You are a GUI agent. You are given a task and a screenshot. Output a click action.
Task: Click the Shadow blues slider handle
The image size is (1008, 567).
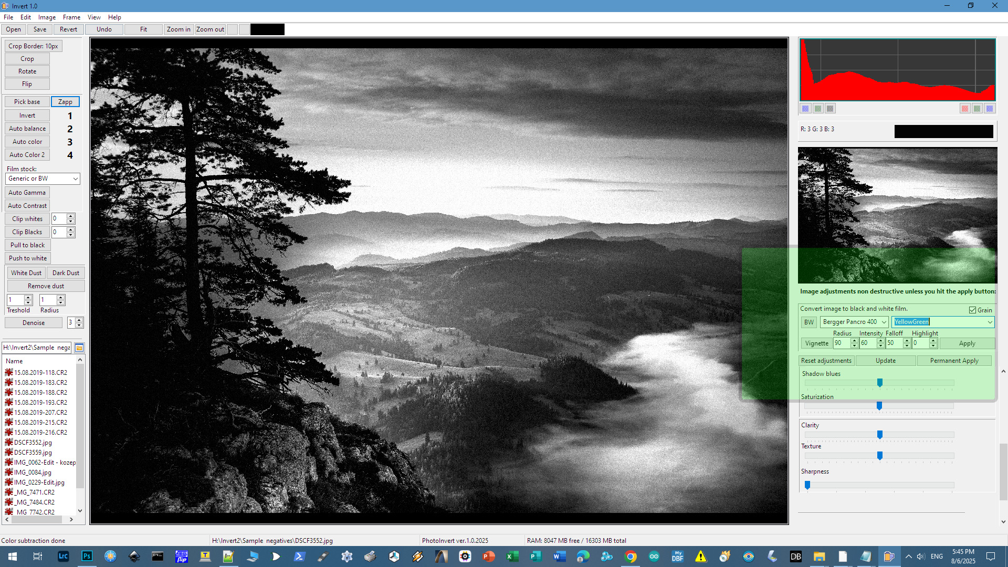click(x=880, y=383)
